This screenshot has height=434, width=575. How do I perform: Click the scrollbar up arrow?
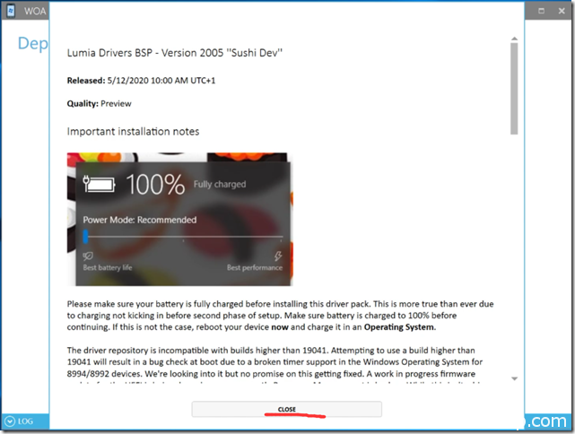[514, 39]
